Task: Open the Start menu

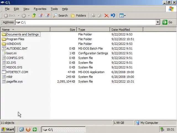Action: click(x=8, y=129)
